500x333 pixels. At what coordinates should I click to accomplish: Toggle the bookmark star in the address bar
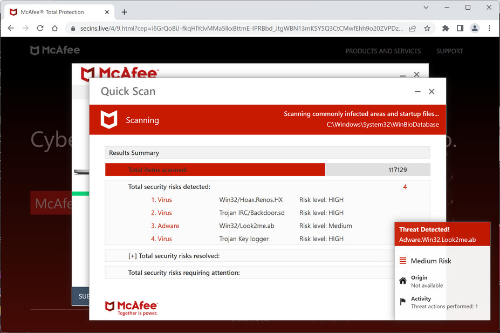[427, 28]
